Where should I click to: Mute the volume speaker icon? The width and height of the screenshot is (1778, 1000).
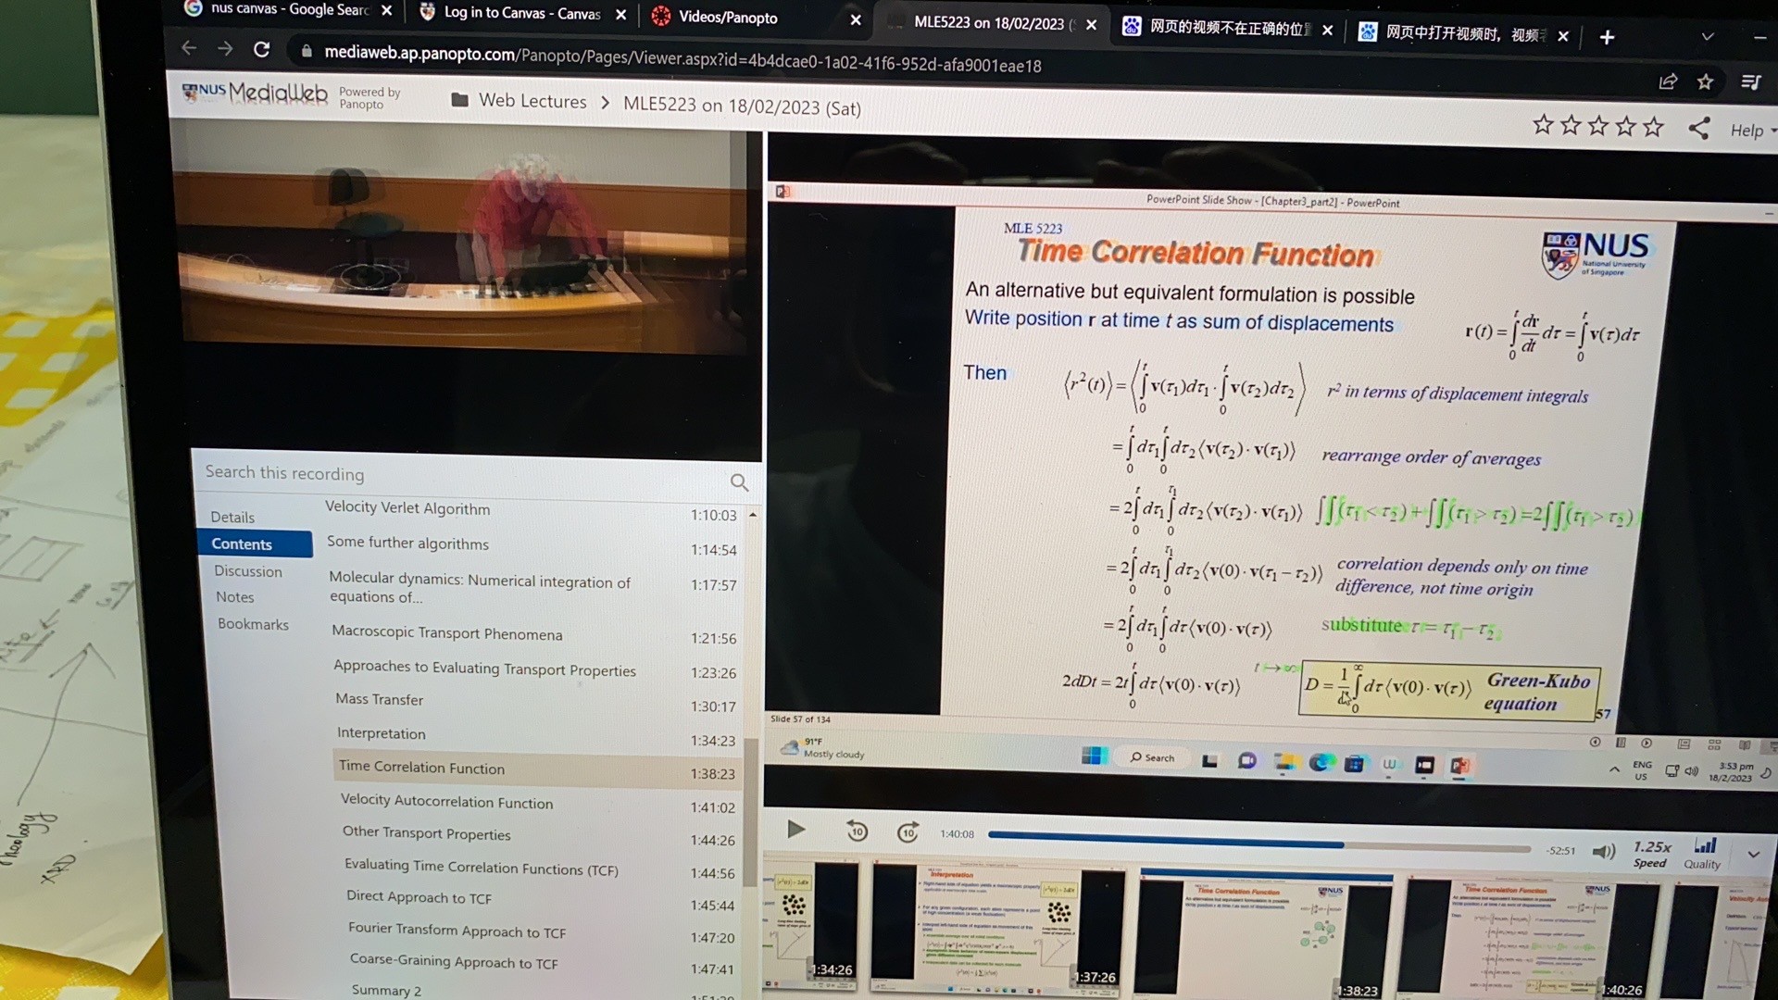point(1603,851)
